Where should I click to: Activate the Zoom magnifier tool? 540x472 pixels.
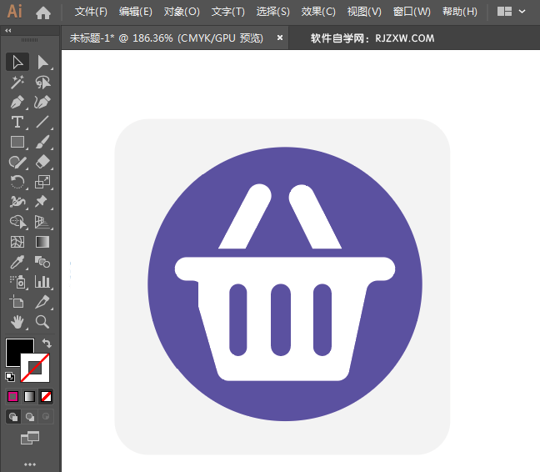point(42,322)
